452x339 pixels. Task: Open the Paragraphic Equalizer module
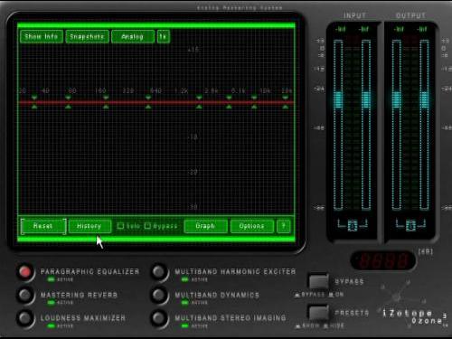[x=25, y=271]
